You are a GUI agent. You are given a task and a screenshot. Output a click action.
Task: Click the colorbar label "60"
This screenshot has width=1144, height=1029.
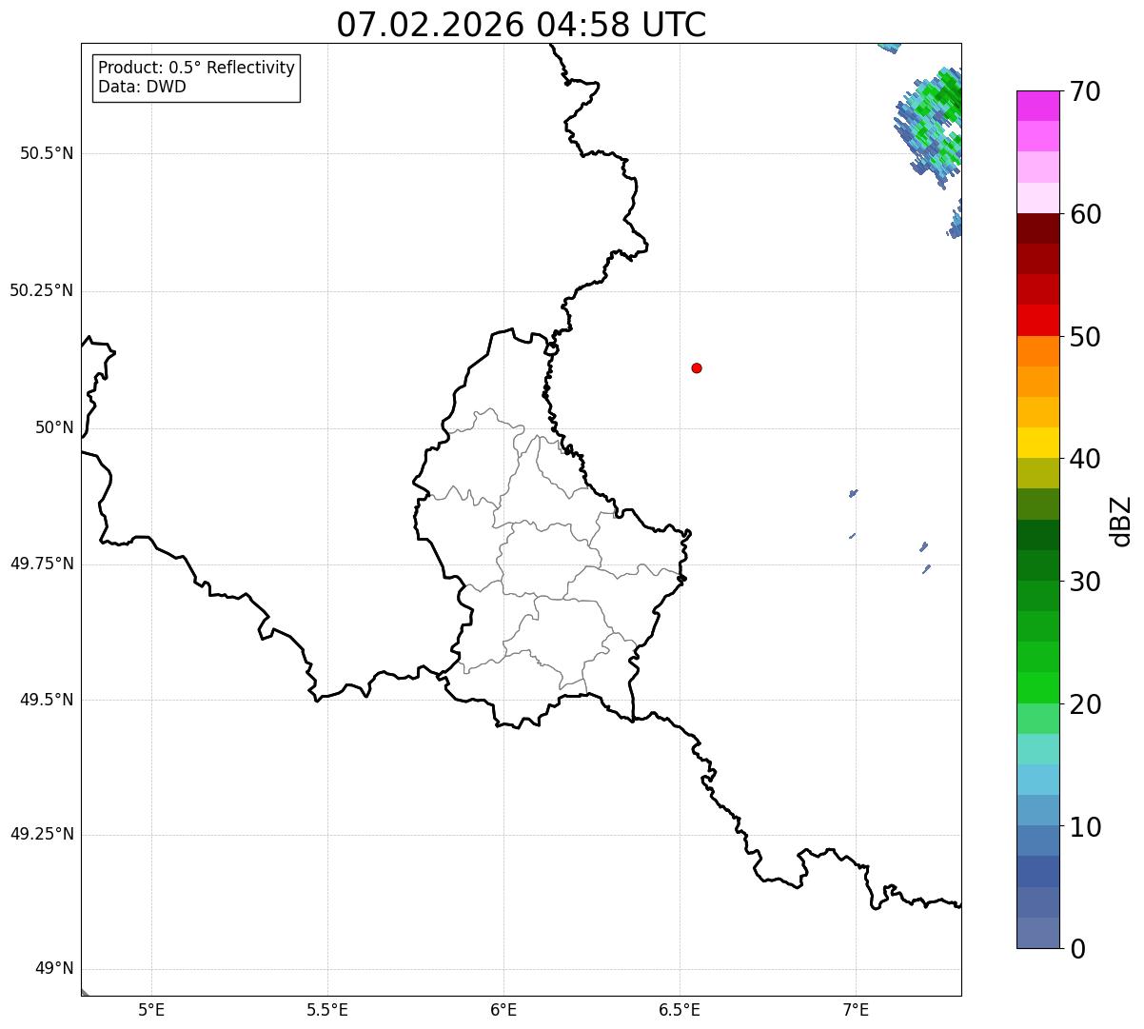[1085, 214]
